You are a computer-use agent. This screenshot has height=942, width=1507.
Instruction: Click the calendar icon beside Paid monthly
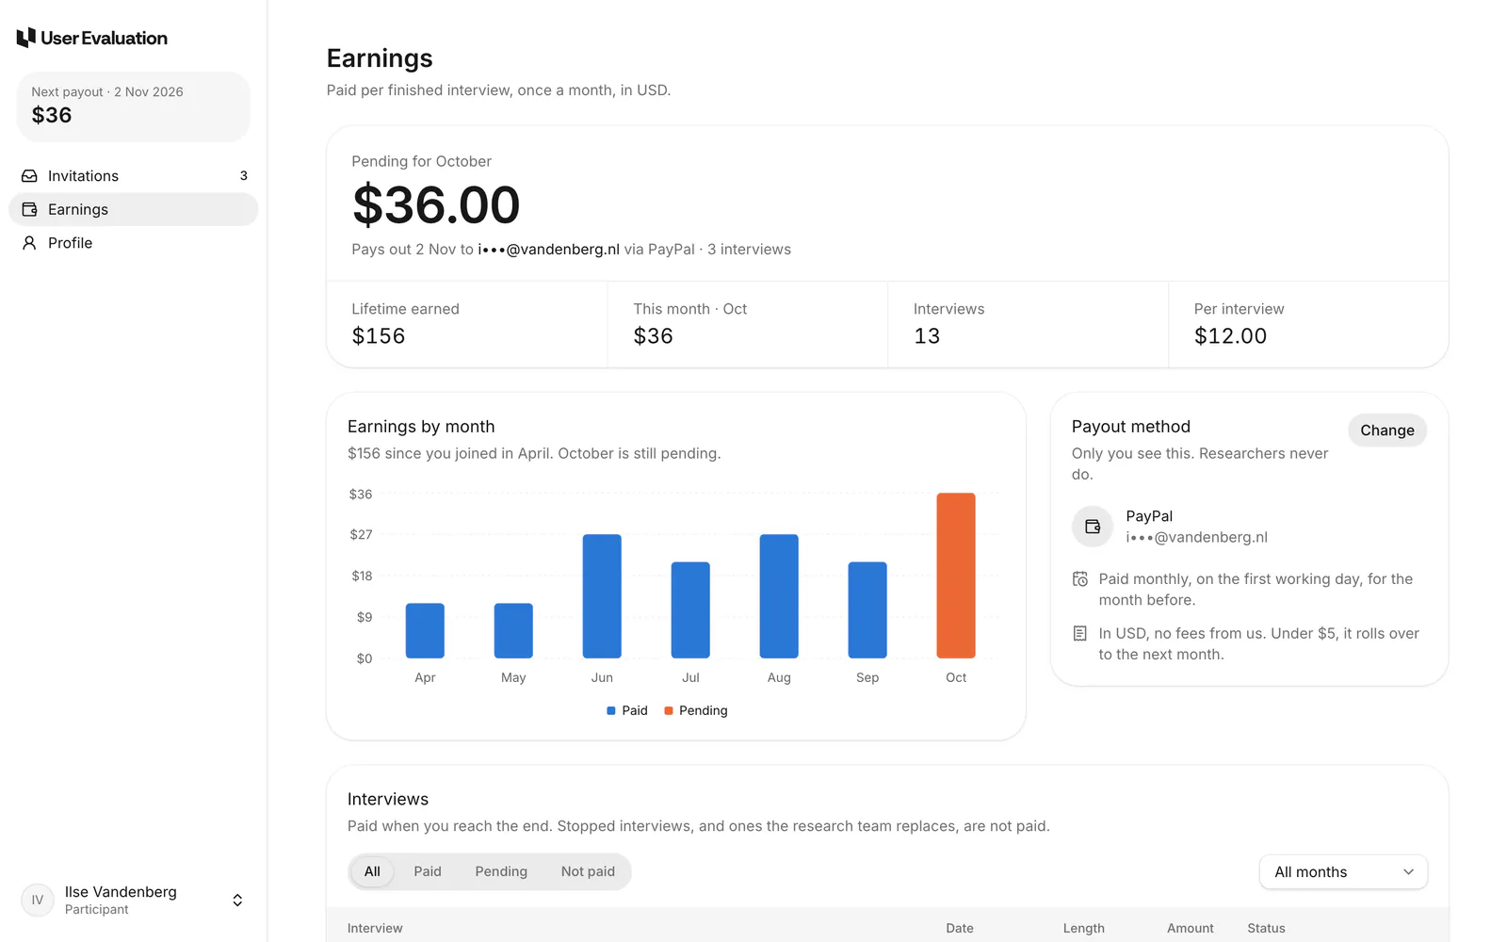click(x=1080, y=579)
